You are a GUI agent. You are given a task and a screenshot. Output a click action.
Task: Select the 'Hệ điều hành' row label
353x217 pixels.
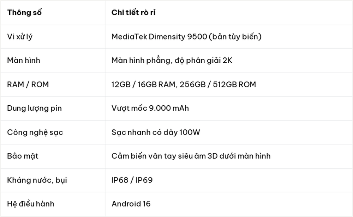point(31,204)
